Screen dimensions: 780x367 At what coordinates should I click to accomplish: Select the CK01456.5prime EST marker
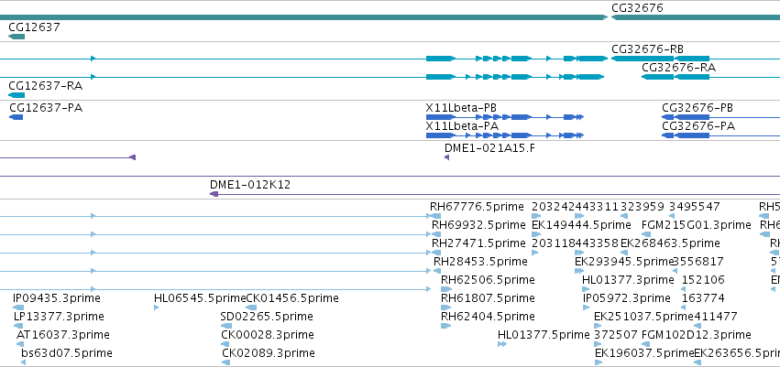252,308
